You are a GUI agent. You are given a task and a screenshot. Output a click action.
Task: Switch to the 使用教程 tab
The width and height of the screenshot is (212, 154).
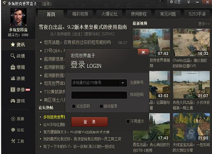(139, 14)
